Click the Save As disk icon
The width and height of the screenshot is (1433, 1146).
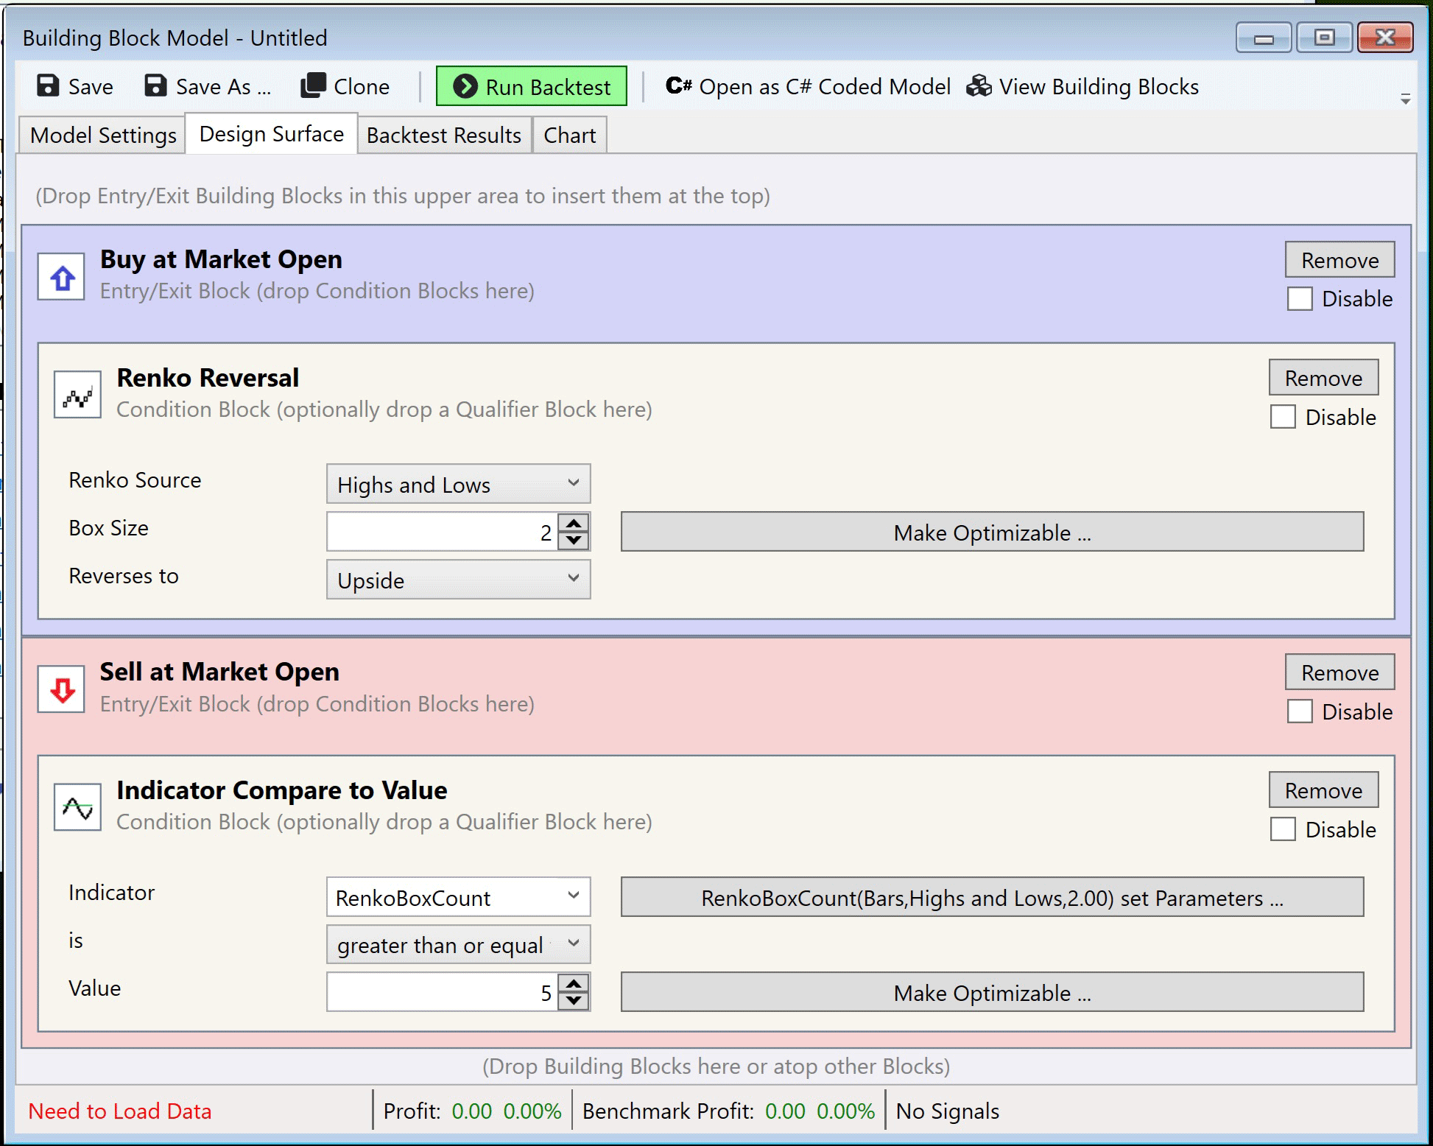coord(155,86)
